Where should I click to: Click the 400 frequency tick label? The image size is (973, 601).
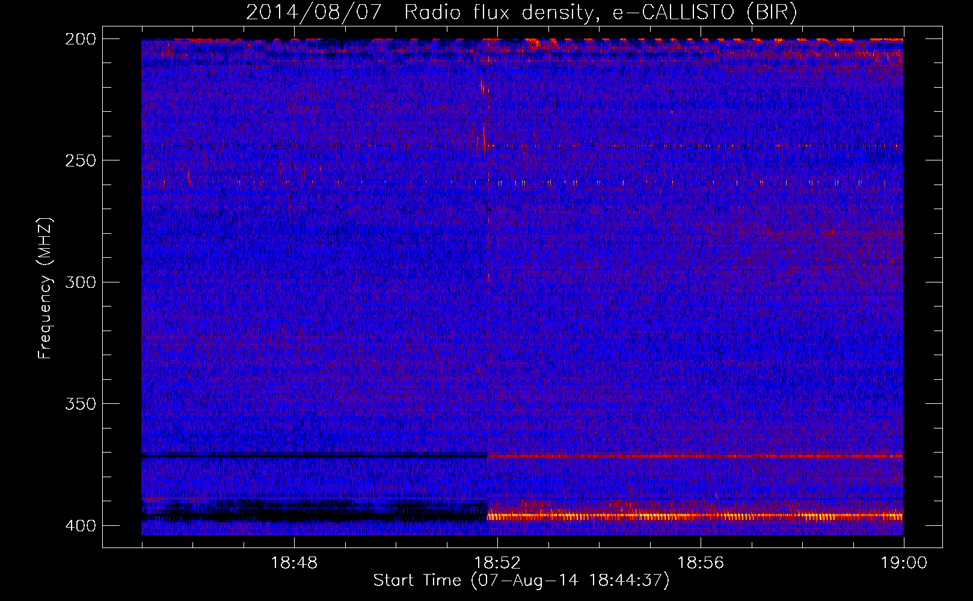click(80, 525)
